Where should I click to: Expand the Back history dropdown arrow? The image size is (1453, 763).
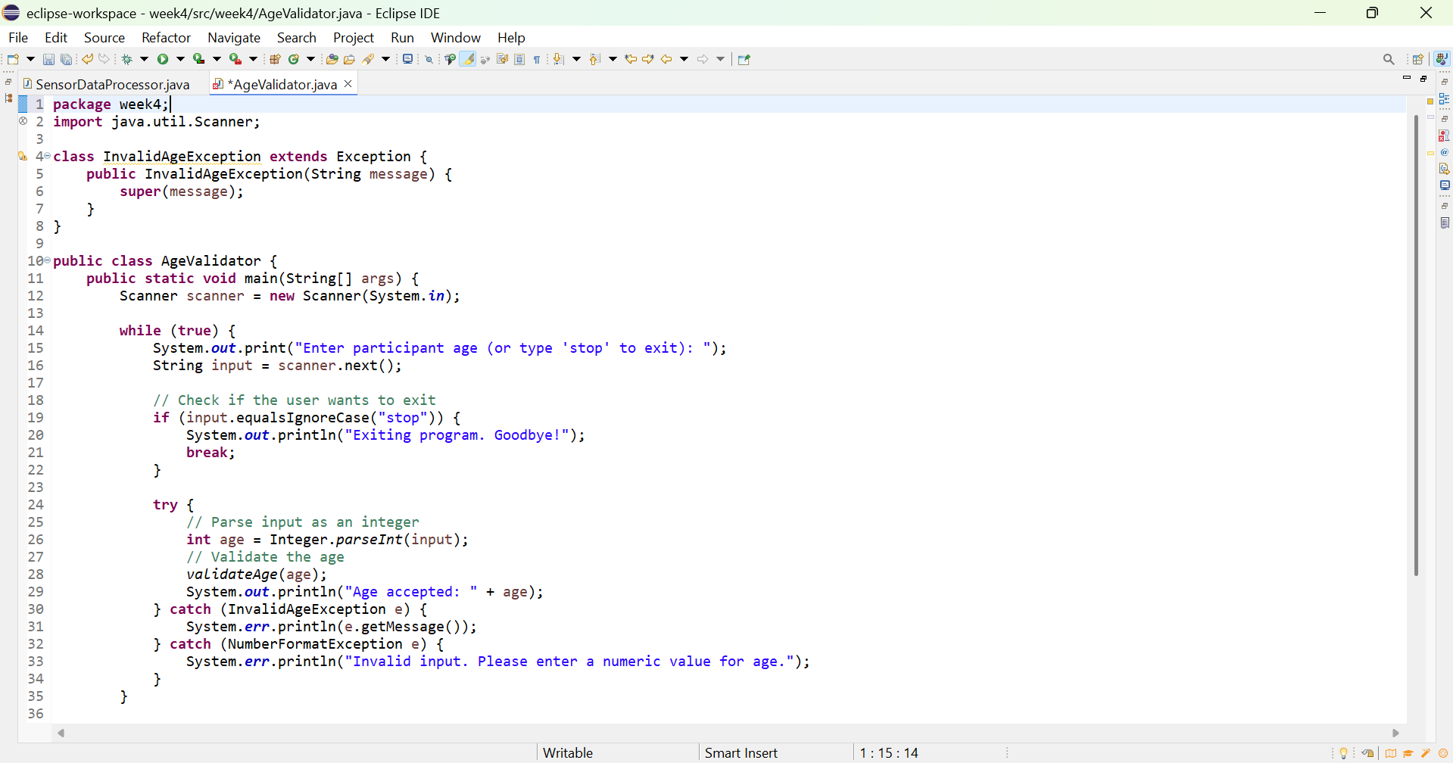(x=684, y=59)
